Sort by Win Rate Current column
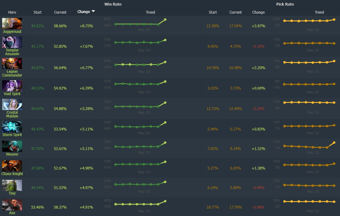This screenshot has height=216, width=340. tap(60, 12)
